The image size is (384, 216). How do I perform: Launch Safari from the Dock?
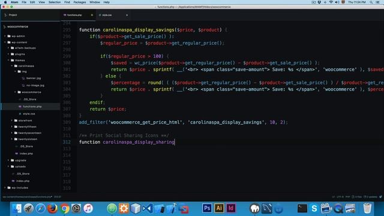(40, 208)
